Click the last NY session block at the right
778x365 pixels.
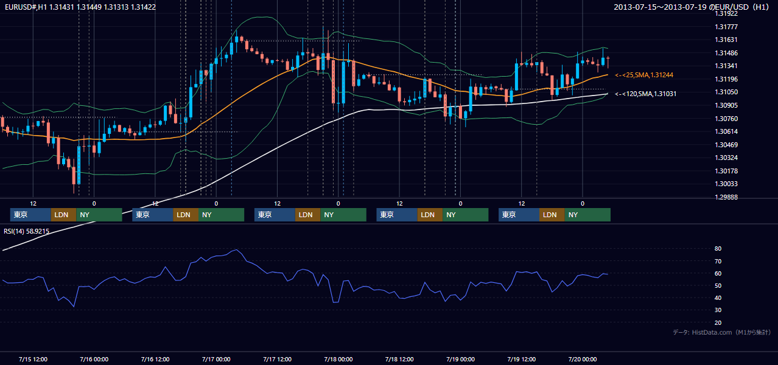point(587,215)
